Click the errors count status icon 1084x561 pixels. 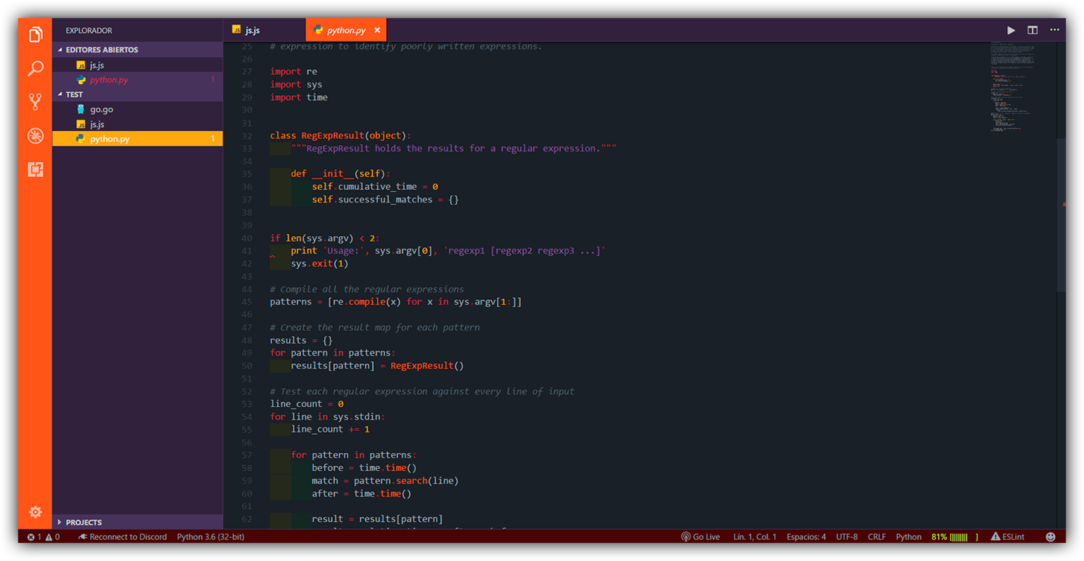coord(34,537)
